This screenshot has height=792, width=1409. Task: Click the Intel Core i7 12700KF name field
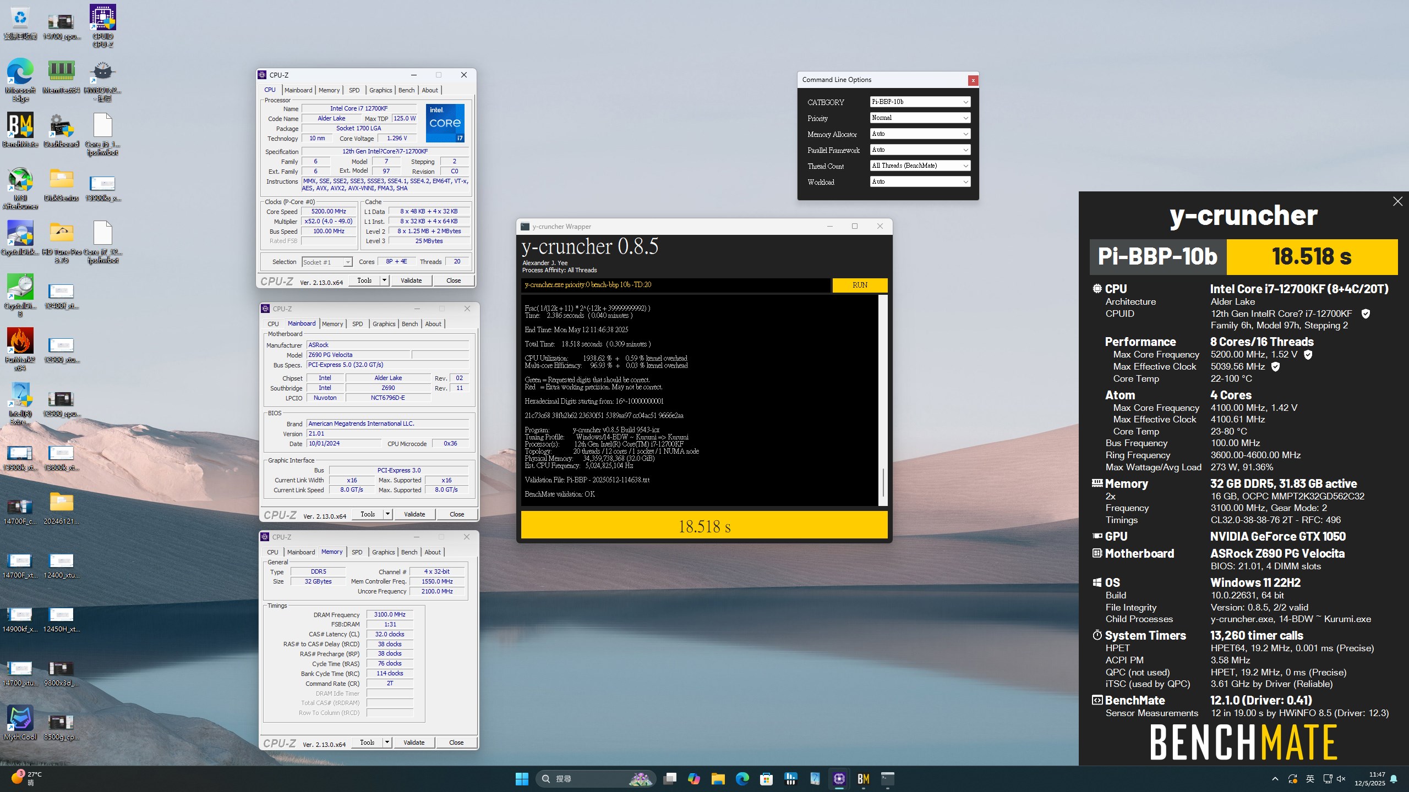point(359,109)
